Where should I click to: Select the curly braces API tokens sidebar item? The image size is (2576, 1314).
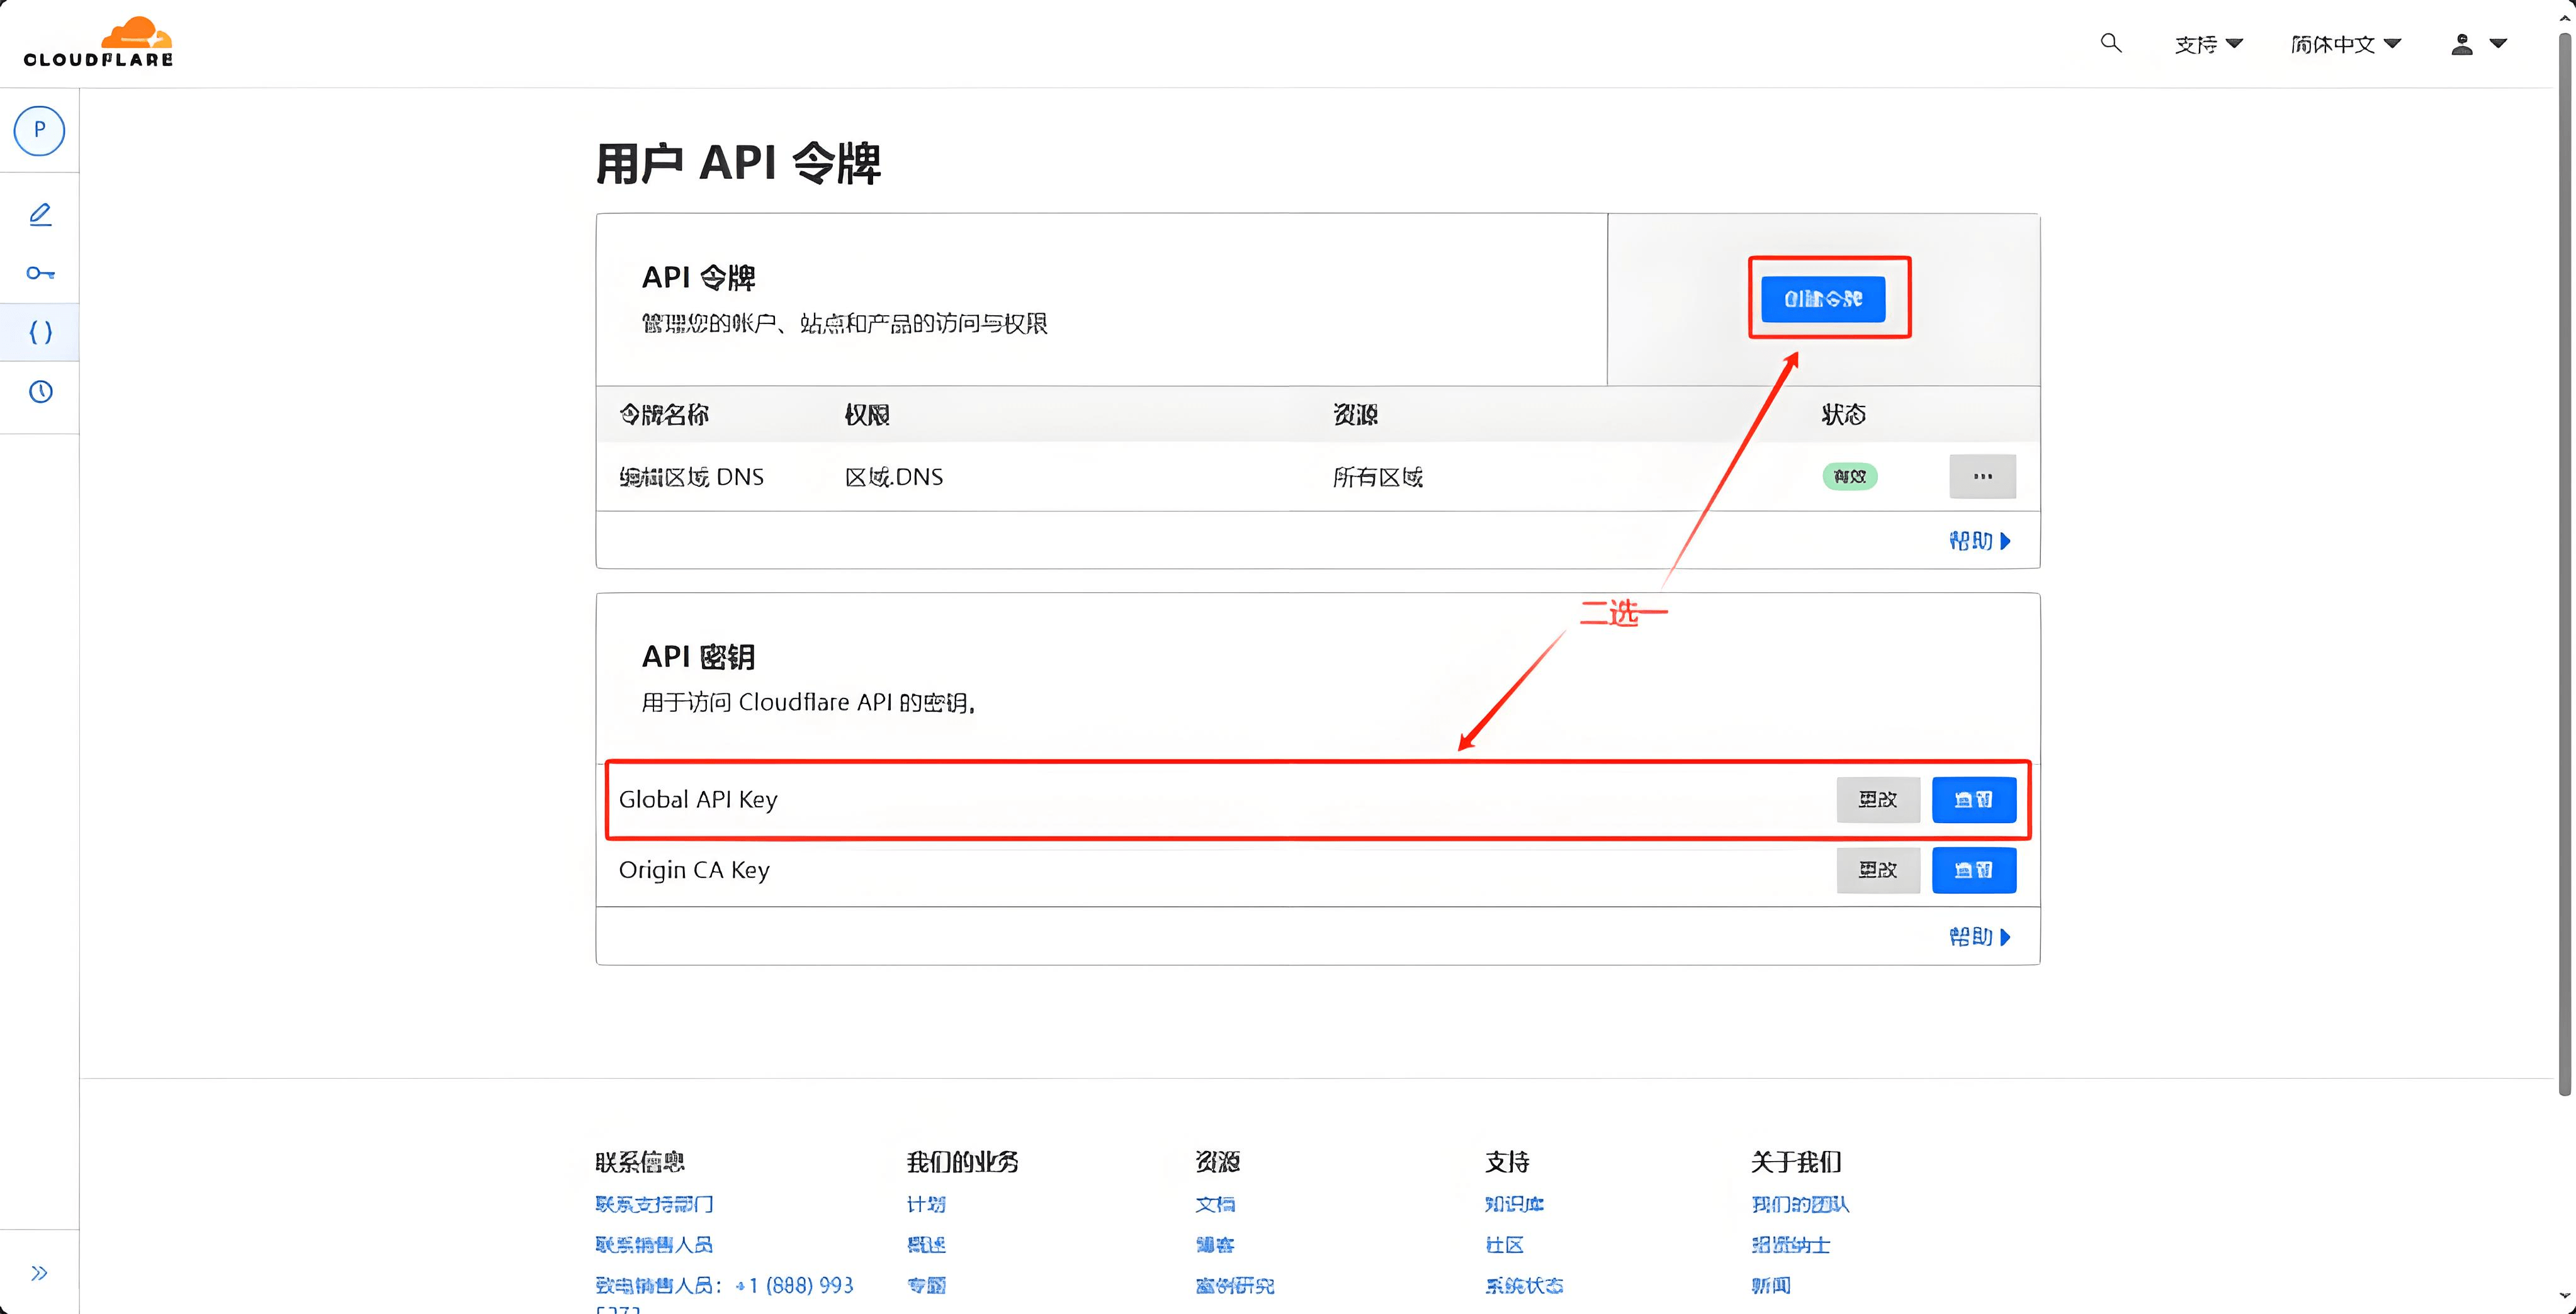point(40,332)
